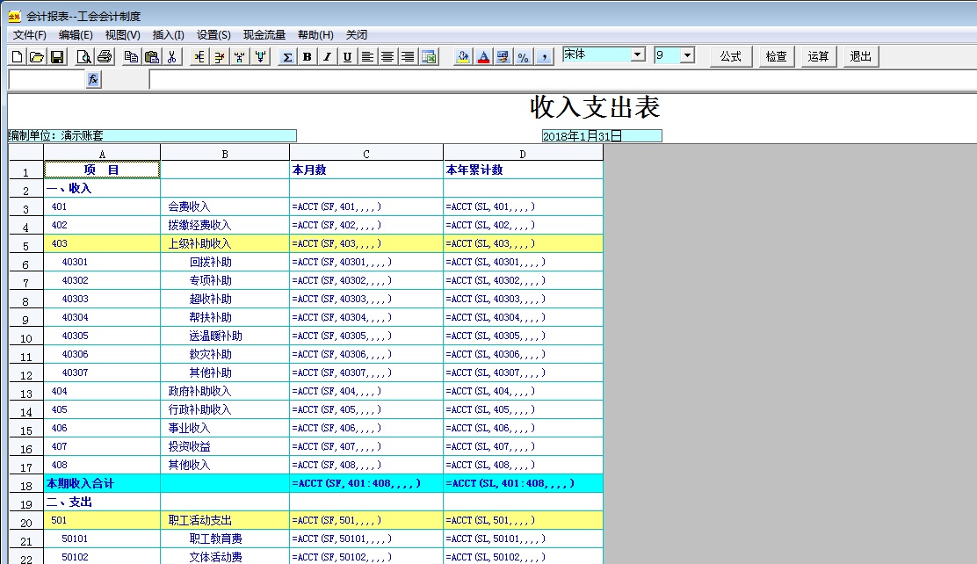The image size is (977, 564).
Task: Select the 项 目 header cell
Action: pos(102,170)
